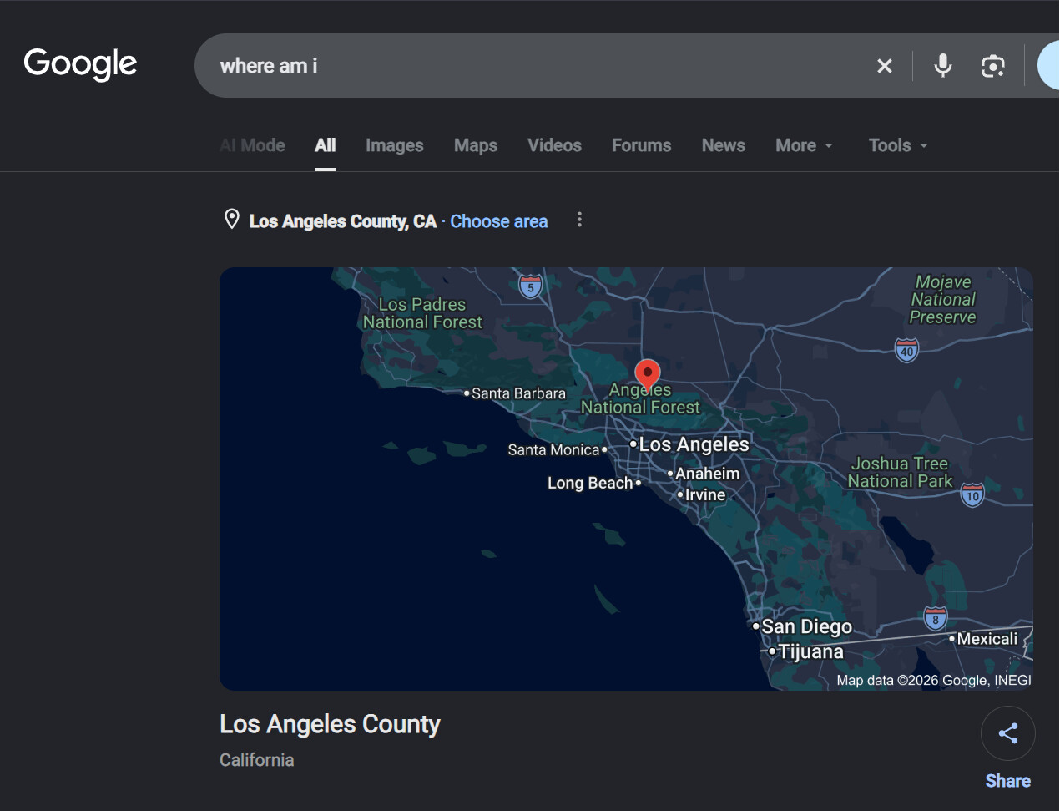Select the News tab
The width and height of the screenshot is (1060, 811).
coord(724,145)
